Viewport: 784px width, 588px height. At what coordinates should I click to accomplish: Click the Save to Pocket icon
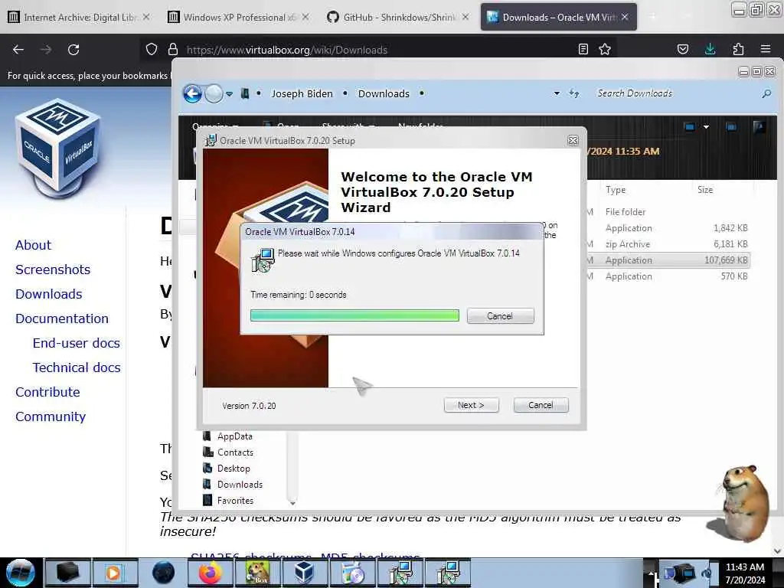pos(682,49)
